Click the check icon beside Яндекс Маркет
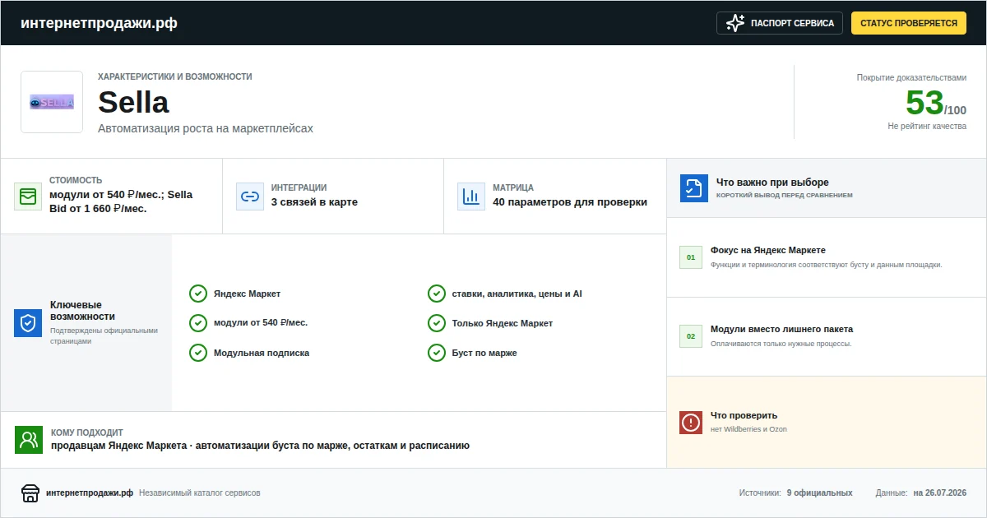987x518 pixels. (x=198, y=294)
